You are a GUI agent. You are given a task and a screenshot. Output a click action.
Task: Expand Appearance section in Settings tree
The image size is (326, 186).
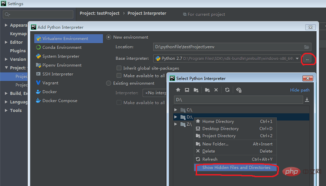[x=6, y=25]
